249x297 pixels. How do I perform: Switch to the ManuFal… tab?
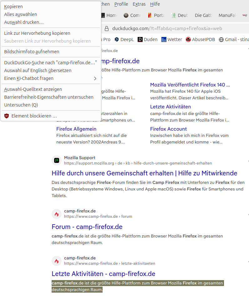click(227, 15)
